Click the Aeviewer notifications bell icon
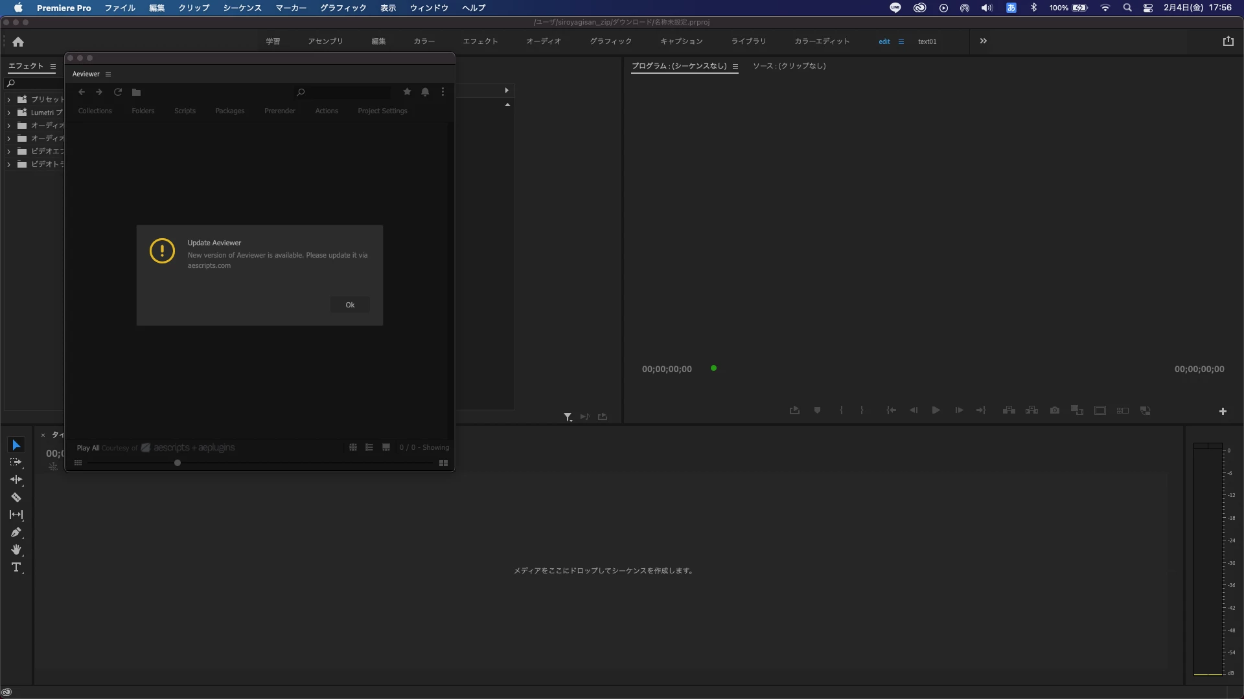Viewport: 1244px width, 699px height. 425,92
